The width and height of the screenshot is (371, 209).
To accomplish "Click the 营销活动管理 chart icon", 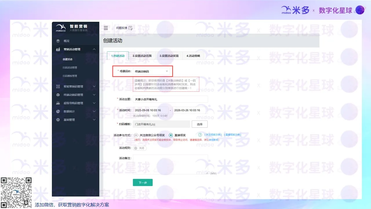I will pos(58,49).
